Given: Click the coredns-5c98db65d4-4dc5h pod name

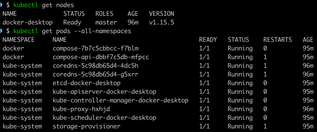Looking at the screenshot, I should [x=96, y=66].
